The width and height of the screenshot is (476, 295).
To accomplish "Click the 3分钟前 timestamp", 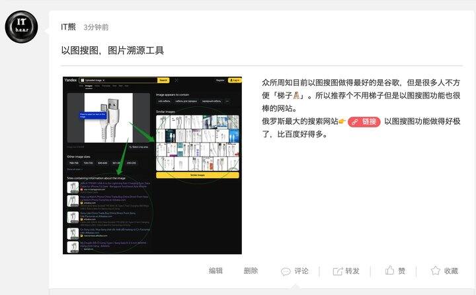I will tap(96, 27).
